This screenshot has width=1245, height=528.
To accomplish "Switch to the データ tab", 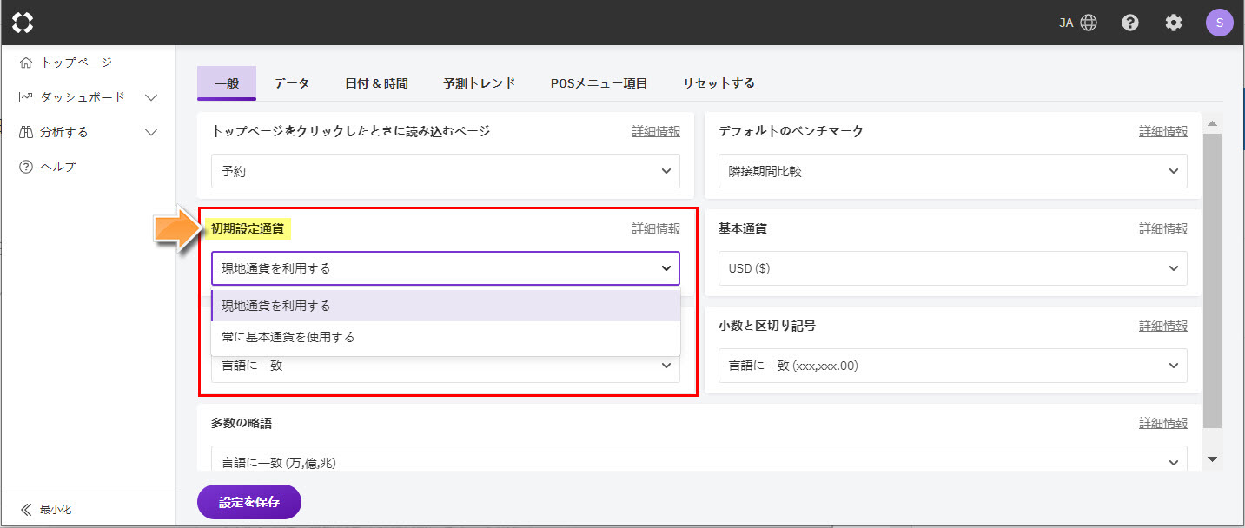I will click(292, 83).
